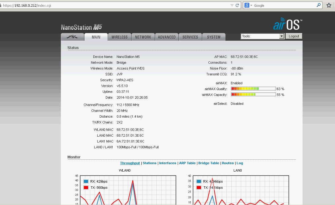Click the firmware version v5.5.10
The width and height of the screenshot is (335, 205).
coord(122,86)
